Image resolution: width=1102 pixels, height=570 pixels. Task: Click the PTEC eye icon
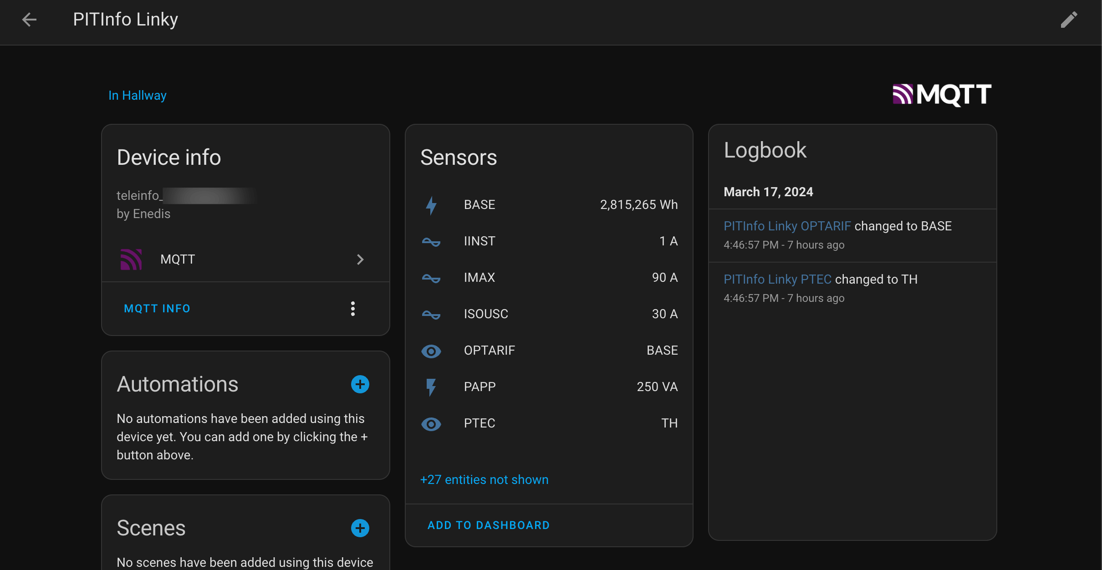coord(431,423)
